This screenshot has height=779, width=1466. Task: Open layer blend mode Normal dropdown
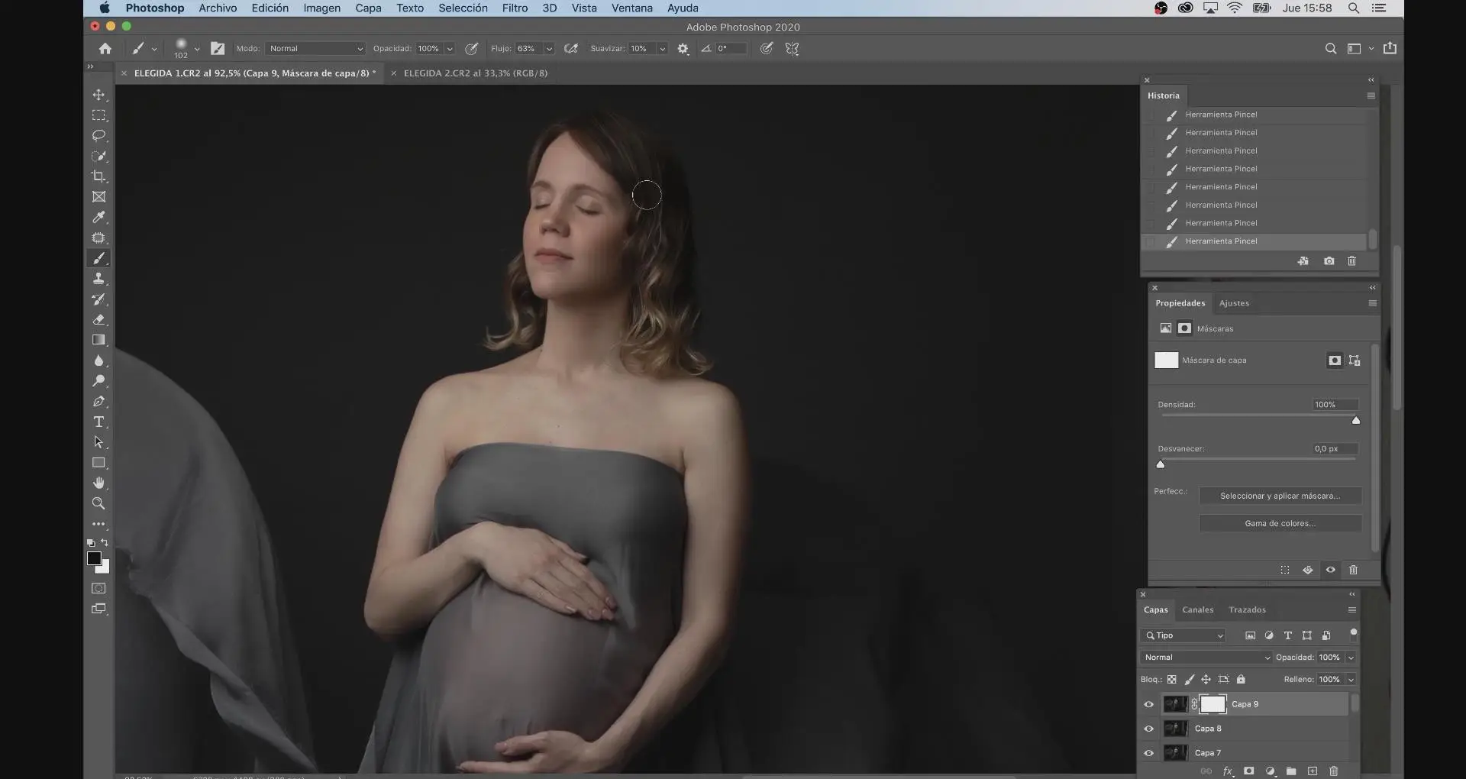[x=1206, y=658]
